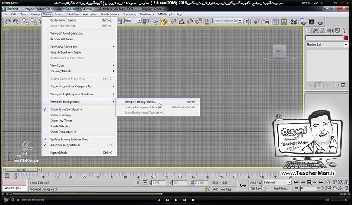352x205 pixels.
Task: Expand the ViewCube submenu
Action: (x=80, y=65)
